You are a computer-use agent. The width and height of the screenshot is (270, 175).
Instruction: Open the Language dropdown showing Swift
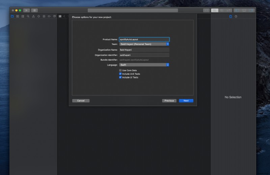(x=144, y=65)
